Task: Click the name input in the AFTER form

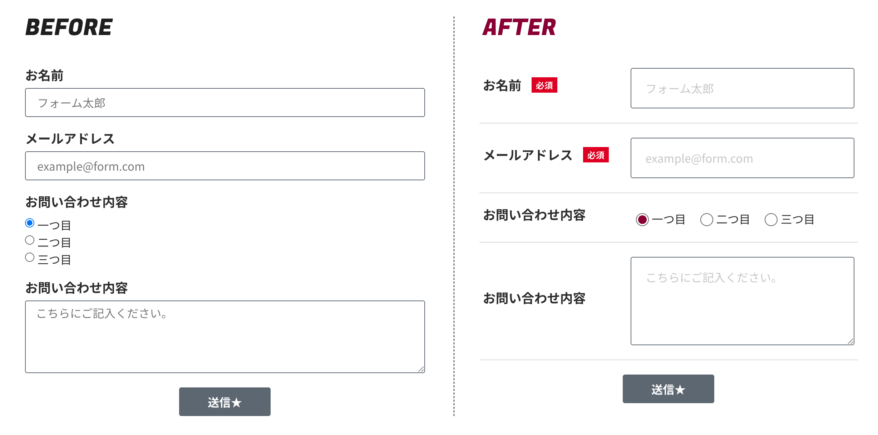Action: pyautogui.click(x=742, y=88)
